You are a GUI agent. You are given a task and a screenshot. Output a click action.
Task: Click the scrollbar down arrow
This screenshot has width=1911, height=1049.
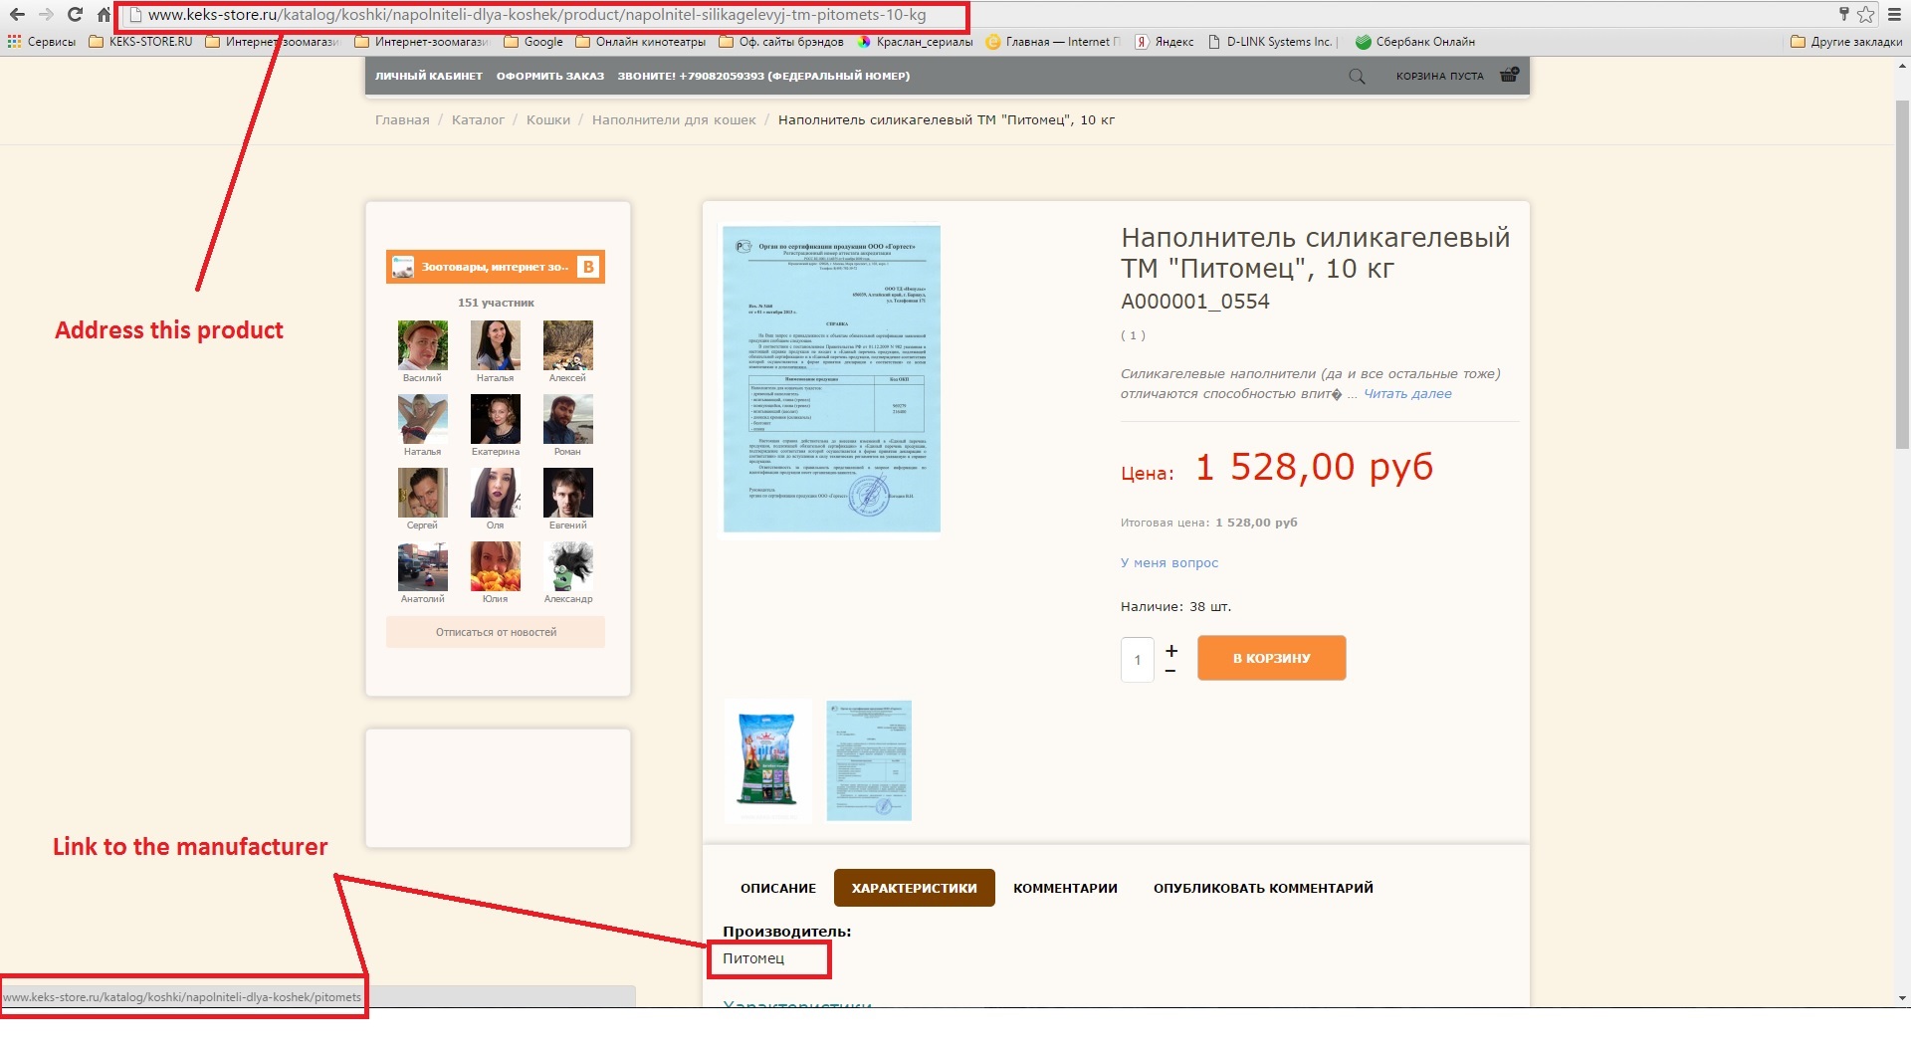[1902, 998]
